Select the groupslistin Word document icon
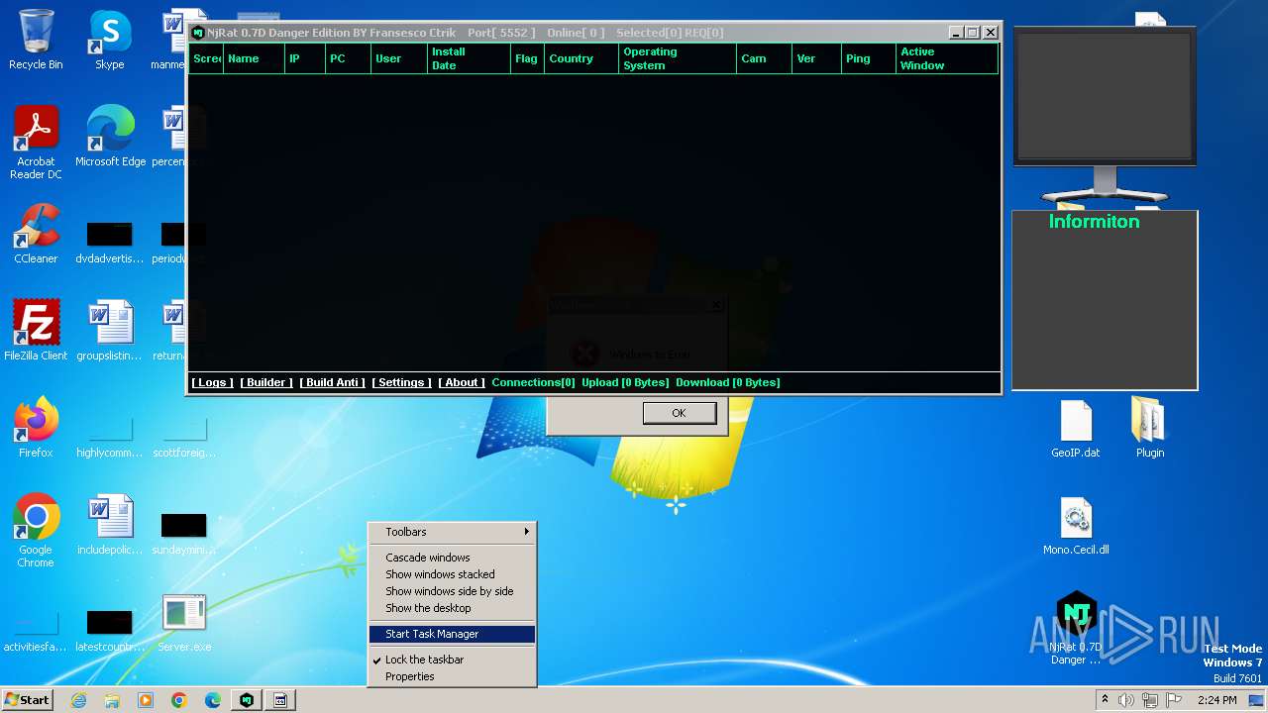Screen dimensions: 1268x713 110,331
